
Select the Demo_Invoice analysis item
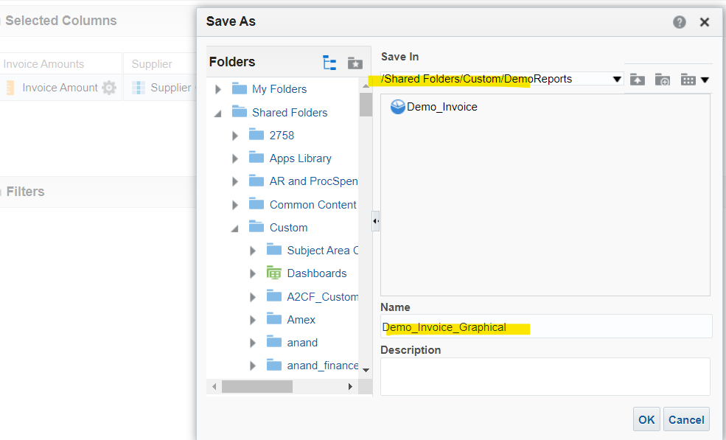[x=434, y=107]
